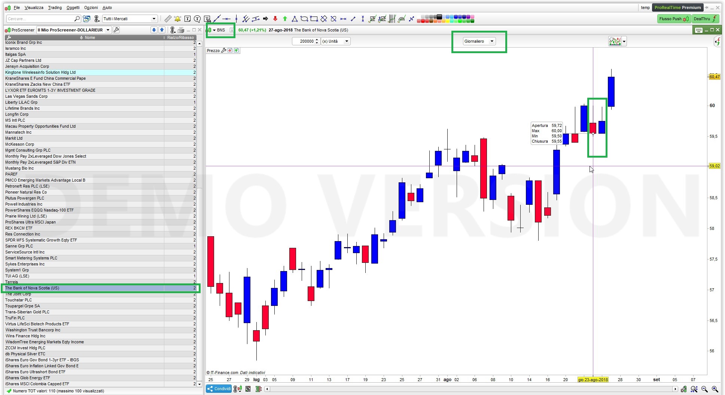The width and height of the screenshot is (725, 395).
Task: Select the Fibonacci arcs tool
Action: 402,19
